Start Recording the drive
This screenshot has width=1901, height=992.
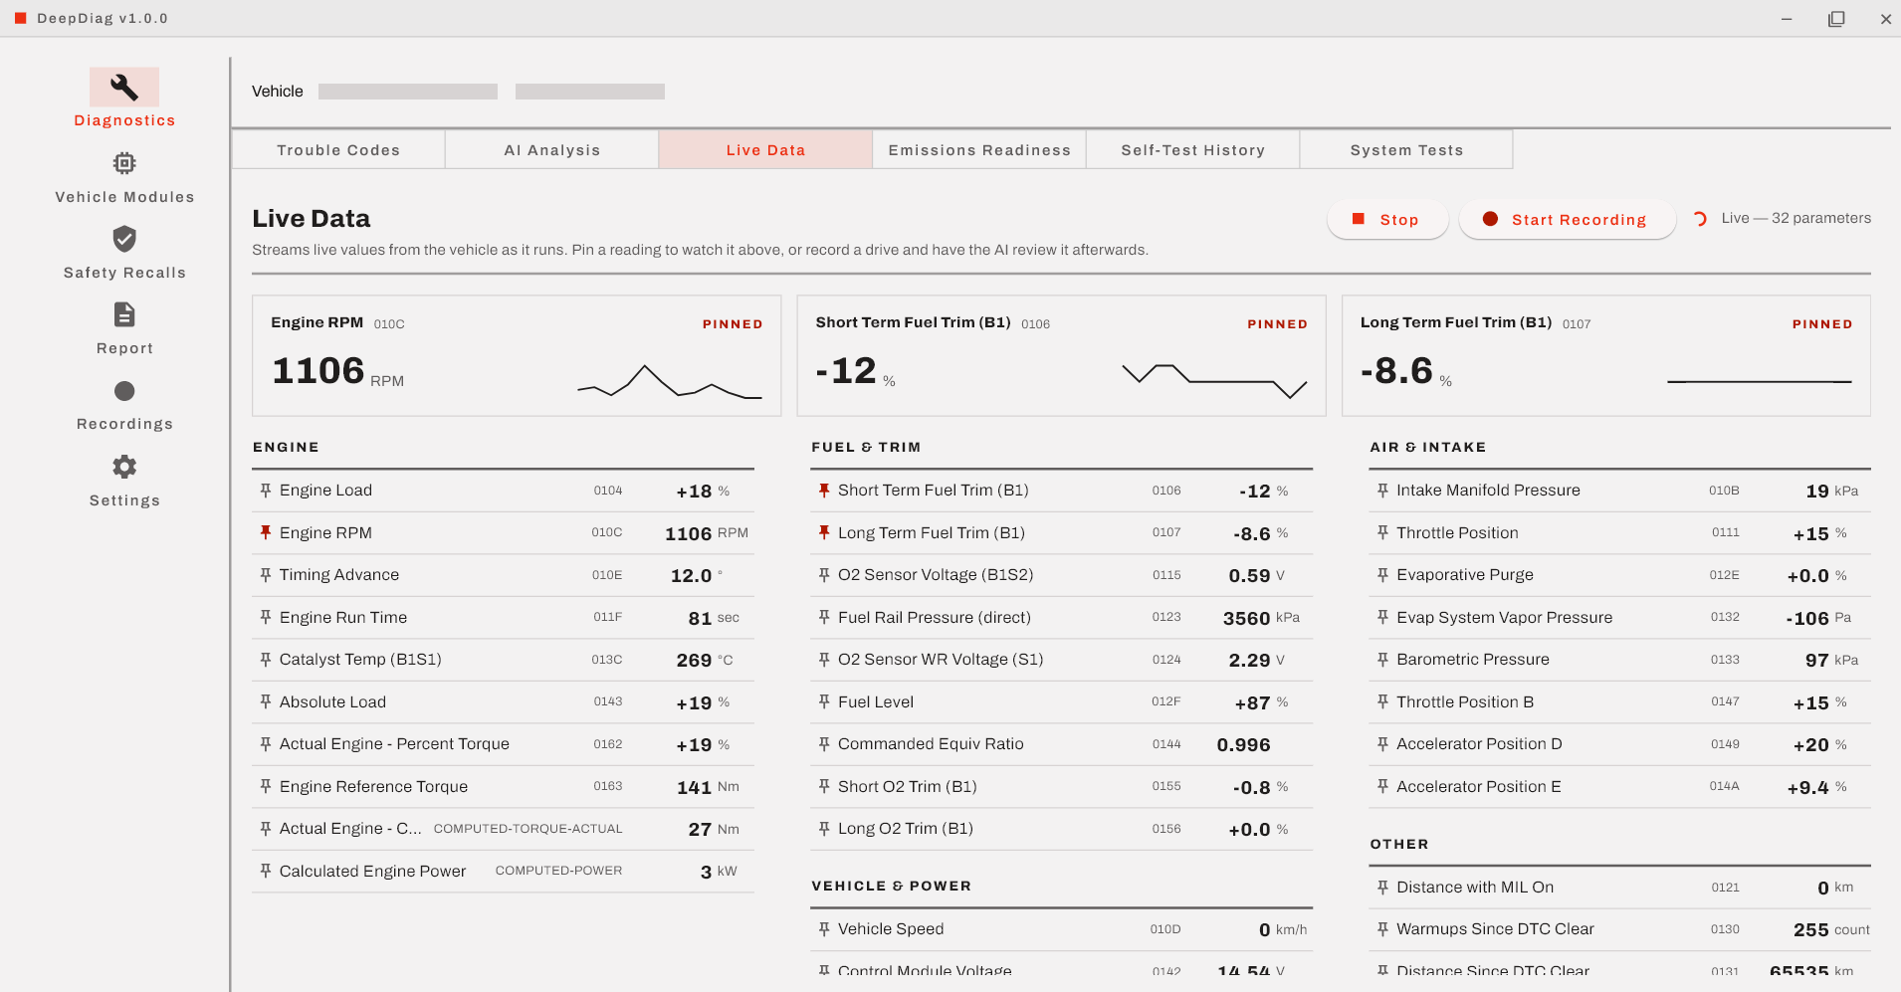pyautogui.click(x=1568, y=220)
